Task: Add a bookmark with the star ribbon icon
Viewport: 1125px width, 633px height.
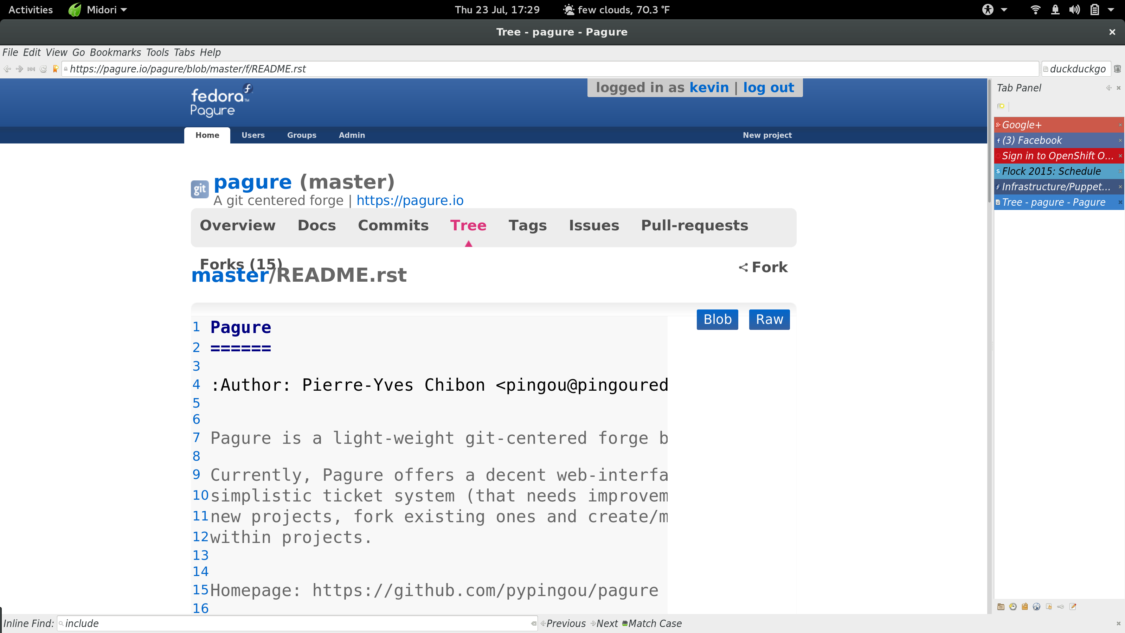Action: coord(55,69)
